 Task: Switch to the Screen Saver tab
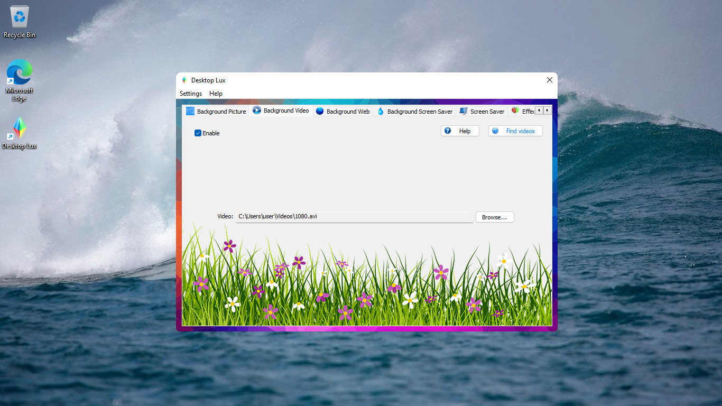[x=482, y=111]
